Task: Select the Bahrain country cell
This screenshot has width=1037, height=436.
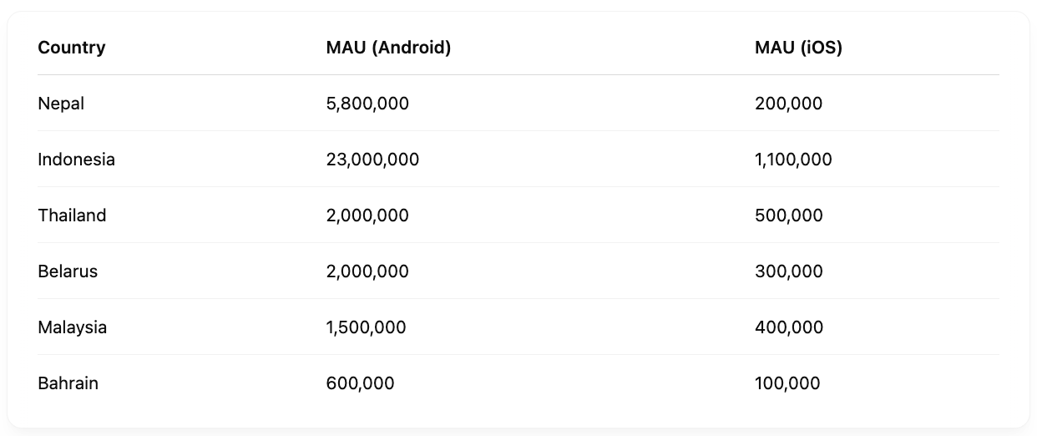Action: 68,383
